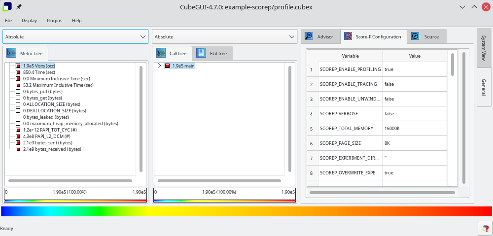Click row header number 1 in configuration table
The height and width of the screenshot is (236, 493).
tap(313, 69)
